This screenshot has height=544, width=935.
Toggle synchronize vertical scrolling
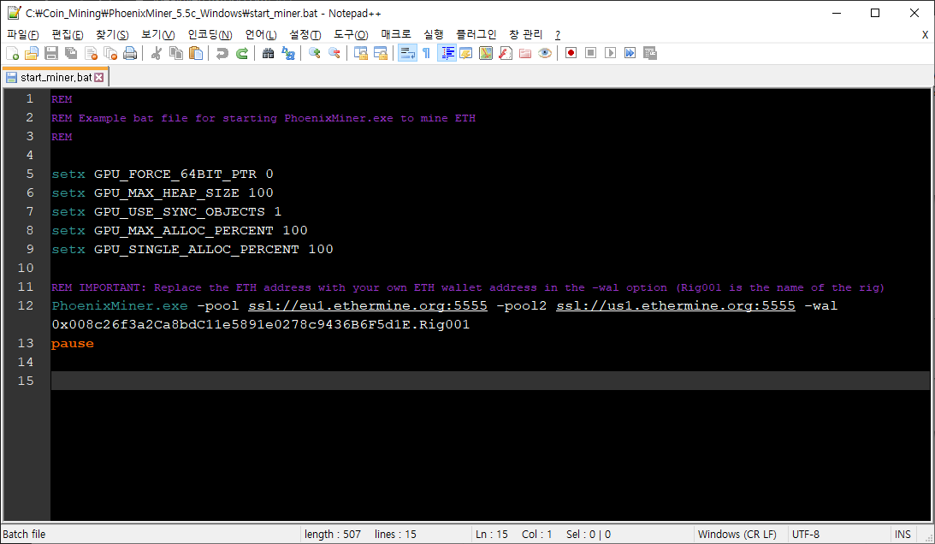(x=361, y=54)
